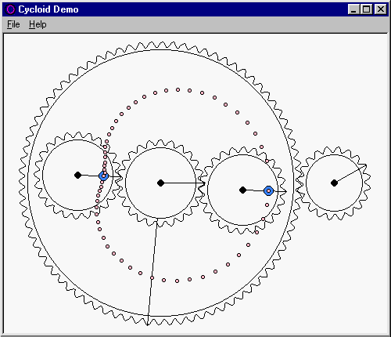Click the large ring gear's top teeth
This screenshot has width=391, height=337.
[161, 45]
